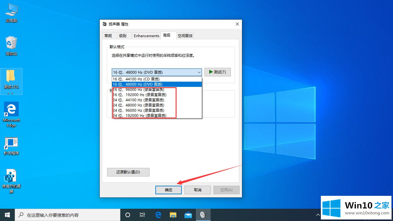This screenshot has width=393, height=221.
Task: Choose 24 位, 192000 Hz studio quality
Action: (x=157, y=115)
